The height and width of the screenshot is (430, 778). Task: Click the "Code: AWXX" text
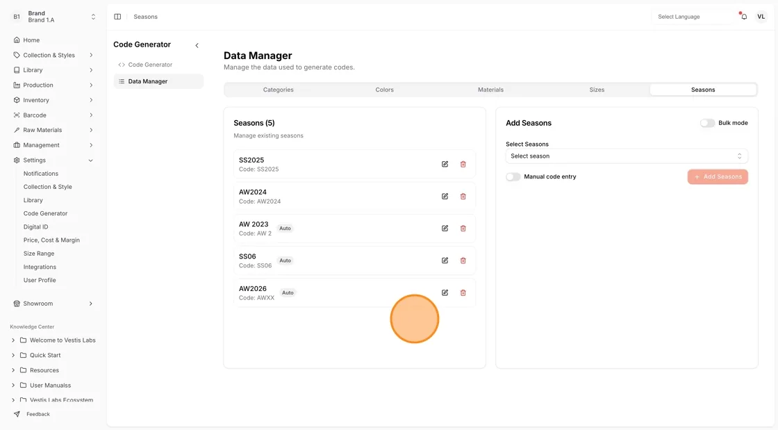(256, 298)
